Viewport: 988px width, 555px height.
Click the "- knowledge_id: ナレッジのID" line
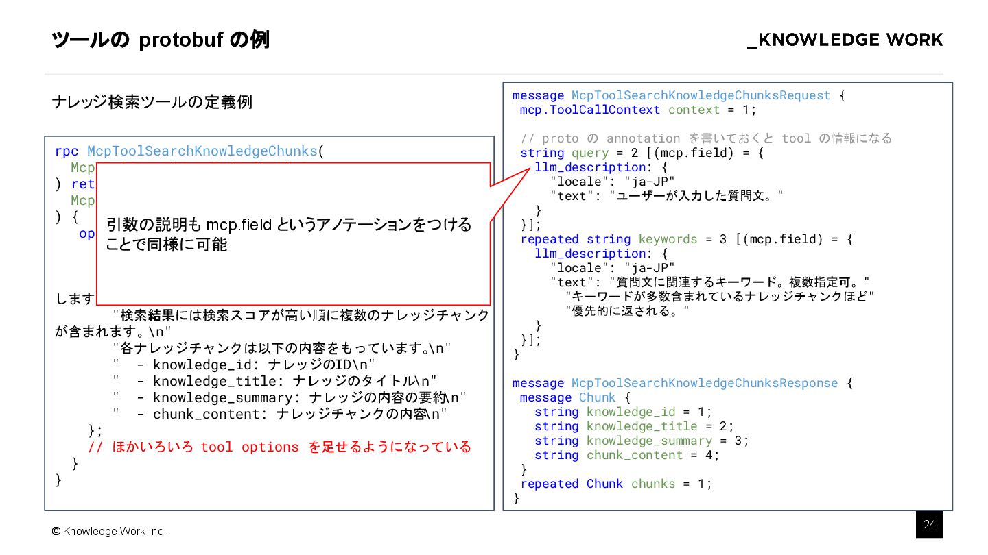click(x=244, y=365)
